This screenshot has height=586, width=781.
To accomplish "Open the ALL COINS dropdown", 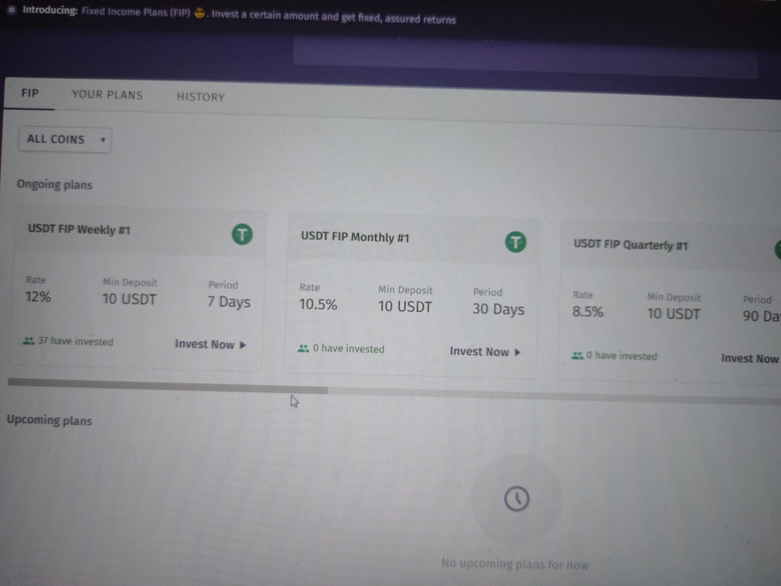I will 65,139.
